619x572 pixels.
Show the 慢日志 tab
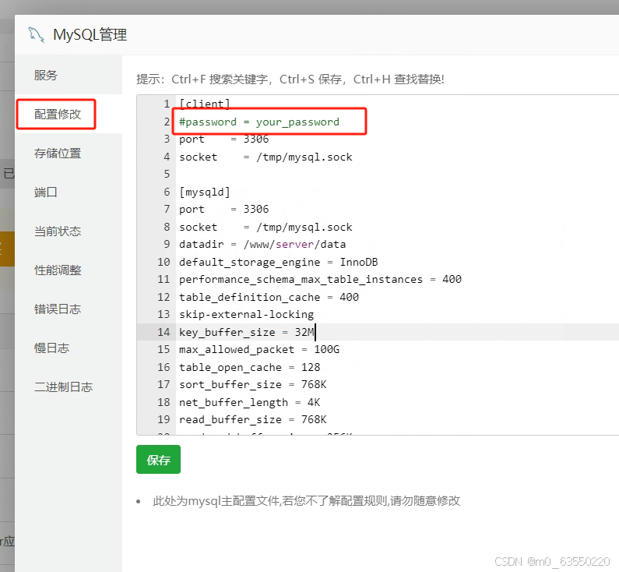[x=51, y=348]
